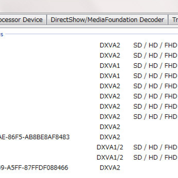Click DXVA2 beside the 87FFDF088466 GUID
This screenshot has width=178, height=178.
(110, 168)
